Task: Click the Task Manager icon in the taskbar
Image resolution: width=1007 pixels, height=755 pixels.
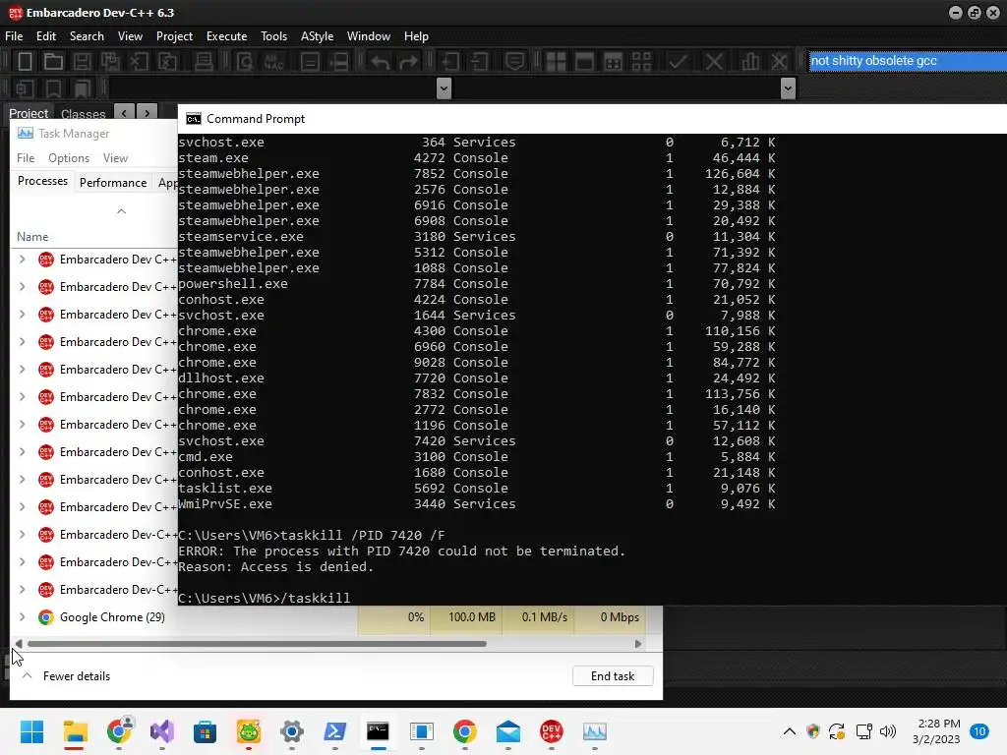Action: click(595, 731)
